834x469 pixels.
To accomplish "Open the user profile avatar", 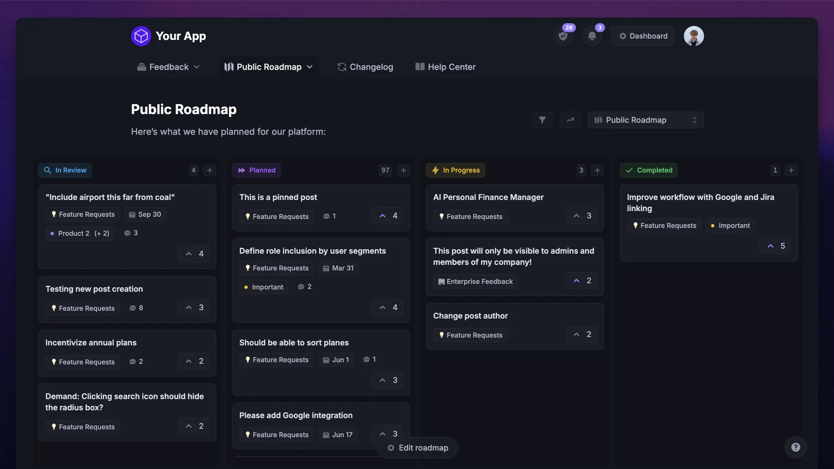I will [x=694, y=36].
